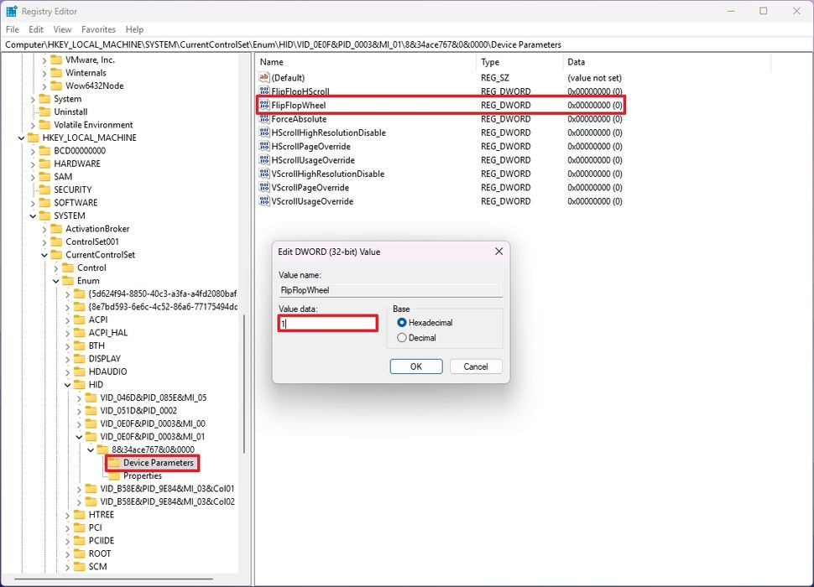Confirm with the OK button
This screenshot has width=814, height=587.
point(415,366)
